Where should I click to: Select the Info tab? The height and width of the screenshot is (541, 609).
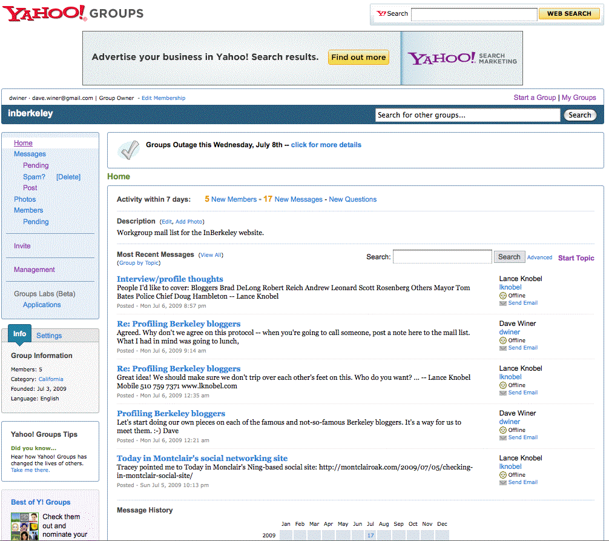(x=20, y=334)
